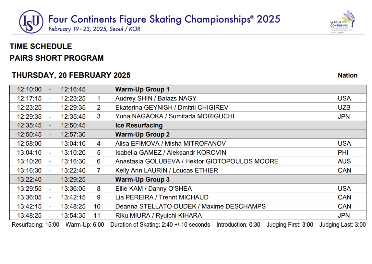Click Riku MIURA / Ryuichi KIHARA entry
The image size is (372, 264).
pyautogui.click(x=158, y=216)
